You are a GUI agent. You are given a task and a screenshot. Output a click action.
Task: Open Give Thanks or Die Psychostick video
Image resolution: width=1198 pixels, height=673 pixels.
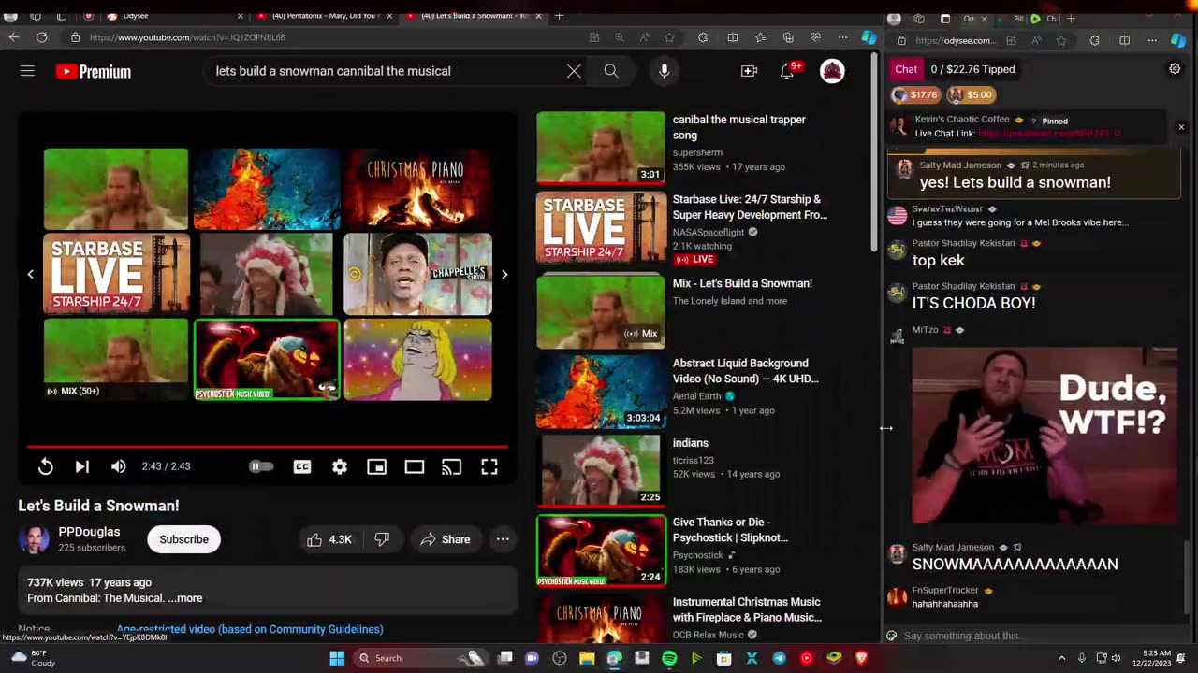[730, 530]
